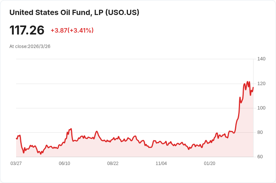Click the 100 y-axis label
The width and height of the screenshot is (276, 183).
click(x=261, y=108)
